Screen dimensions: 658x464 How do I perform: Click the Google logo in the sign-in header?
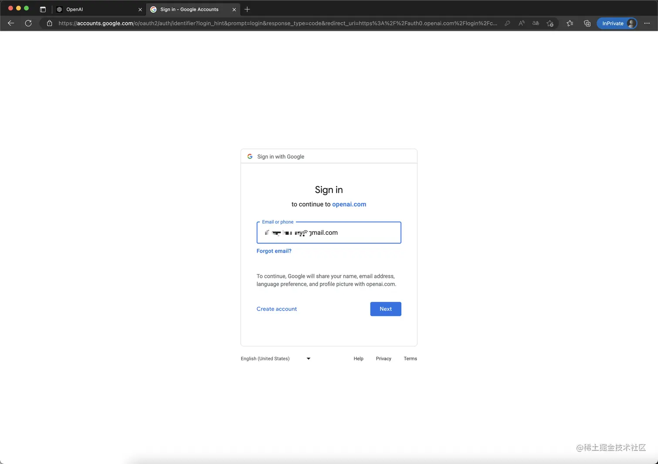click(x=250, y=156)
